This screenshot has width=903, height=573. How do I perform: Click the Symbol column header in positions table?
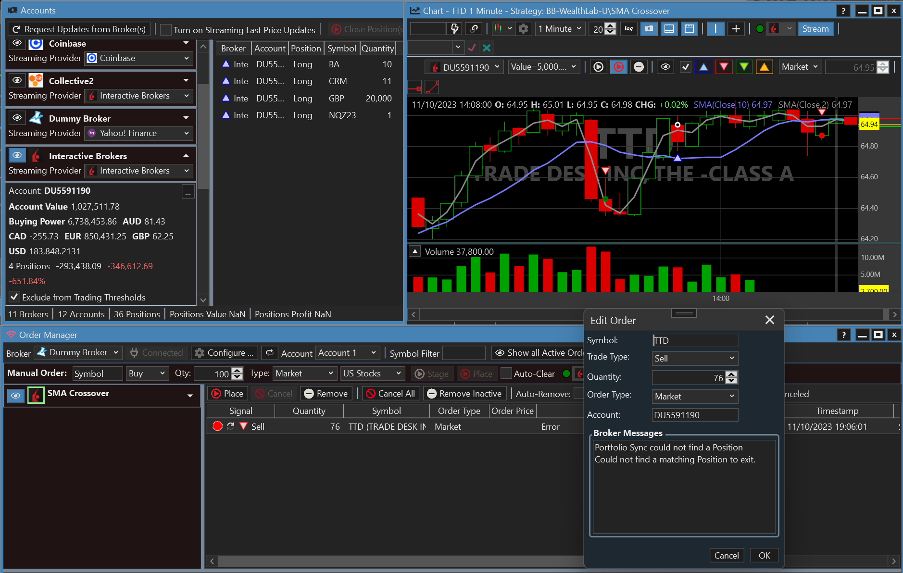pyautogui.click(x=342, y=48)
